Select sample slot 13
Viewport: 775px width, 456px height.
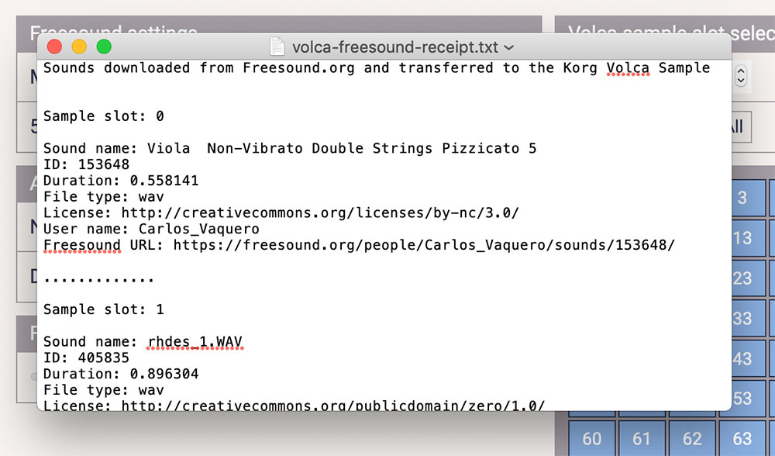749,238
